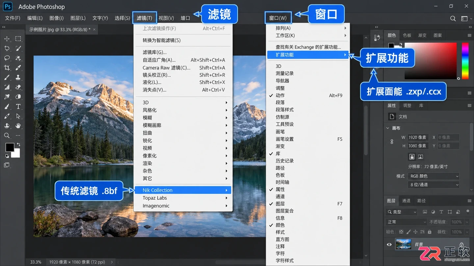Click the rainbow hue slider strip
Screen dimensions: 474x266
pos(465,61)
